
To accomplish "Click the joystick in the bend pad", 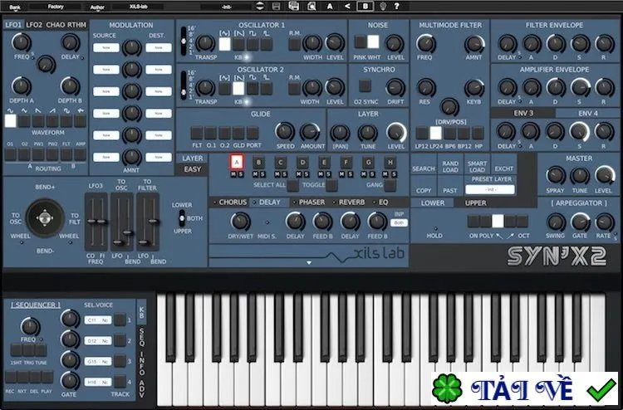I will 45,218.
